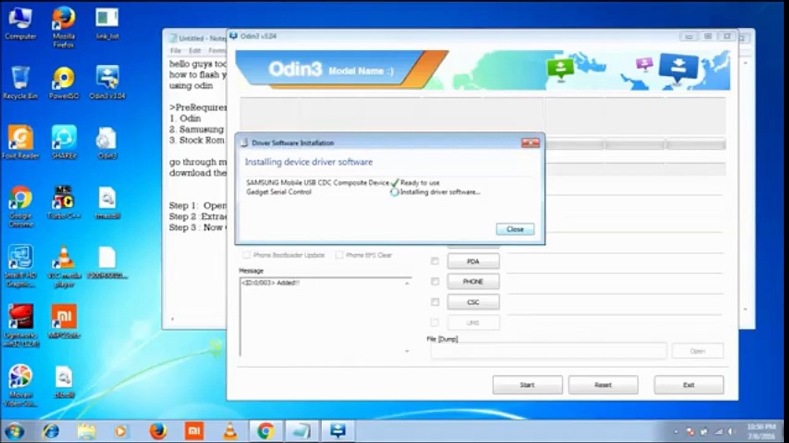Open the volume control in the system tray
The width and height of the screenshot is (789, 443).
coord(731,432)
